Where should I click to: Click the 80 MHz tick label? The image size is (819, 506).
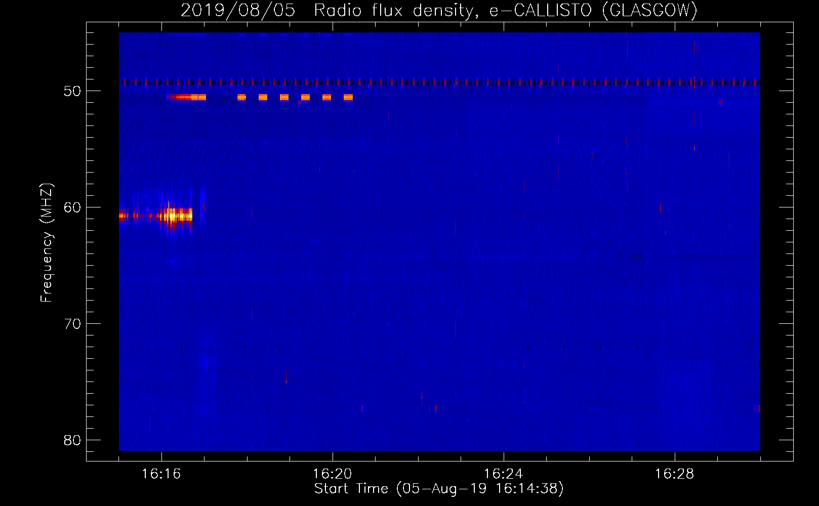pos(72,440)
